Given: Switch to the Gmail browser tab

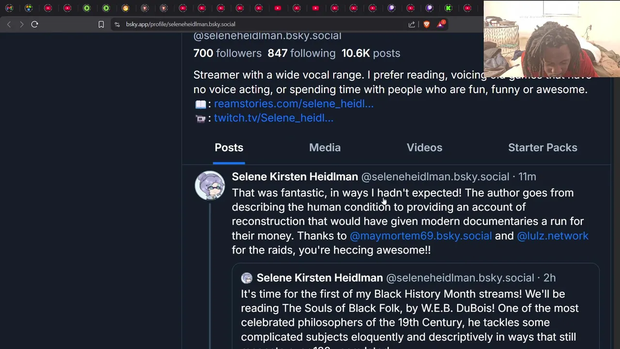Looking at the screenshot, I should point(9,8).
